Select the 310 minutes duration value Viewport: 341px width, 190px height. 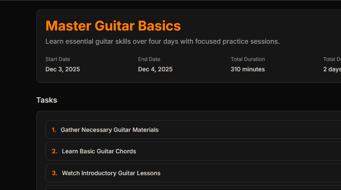coord(248,69)
